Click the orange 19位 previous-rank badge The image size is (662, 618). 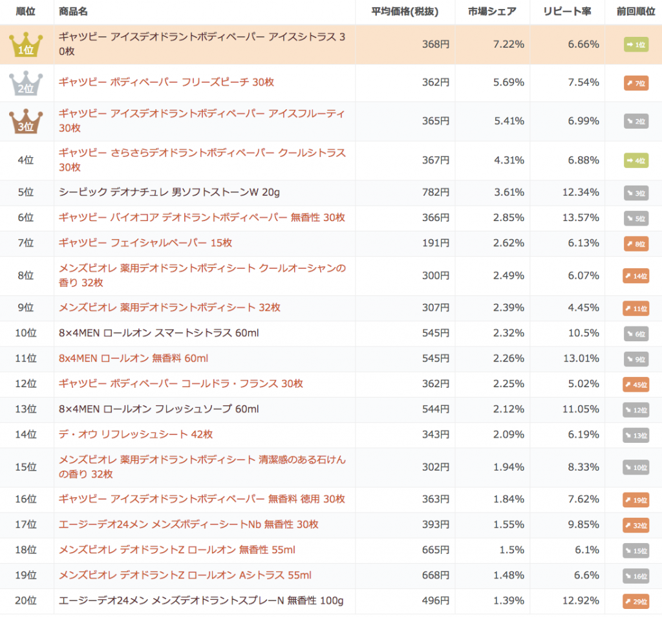click(x=636, y=500)
